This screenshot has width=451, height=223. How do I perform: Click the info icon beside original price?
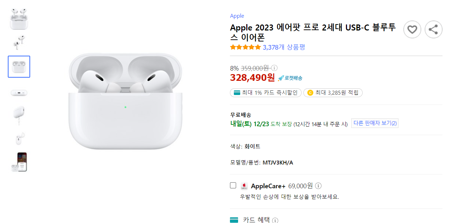pos(274,68)
